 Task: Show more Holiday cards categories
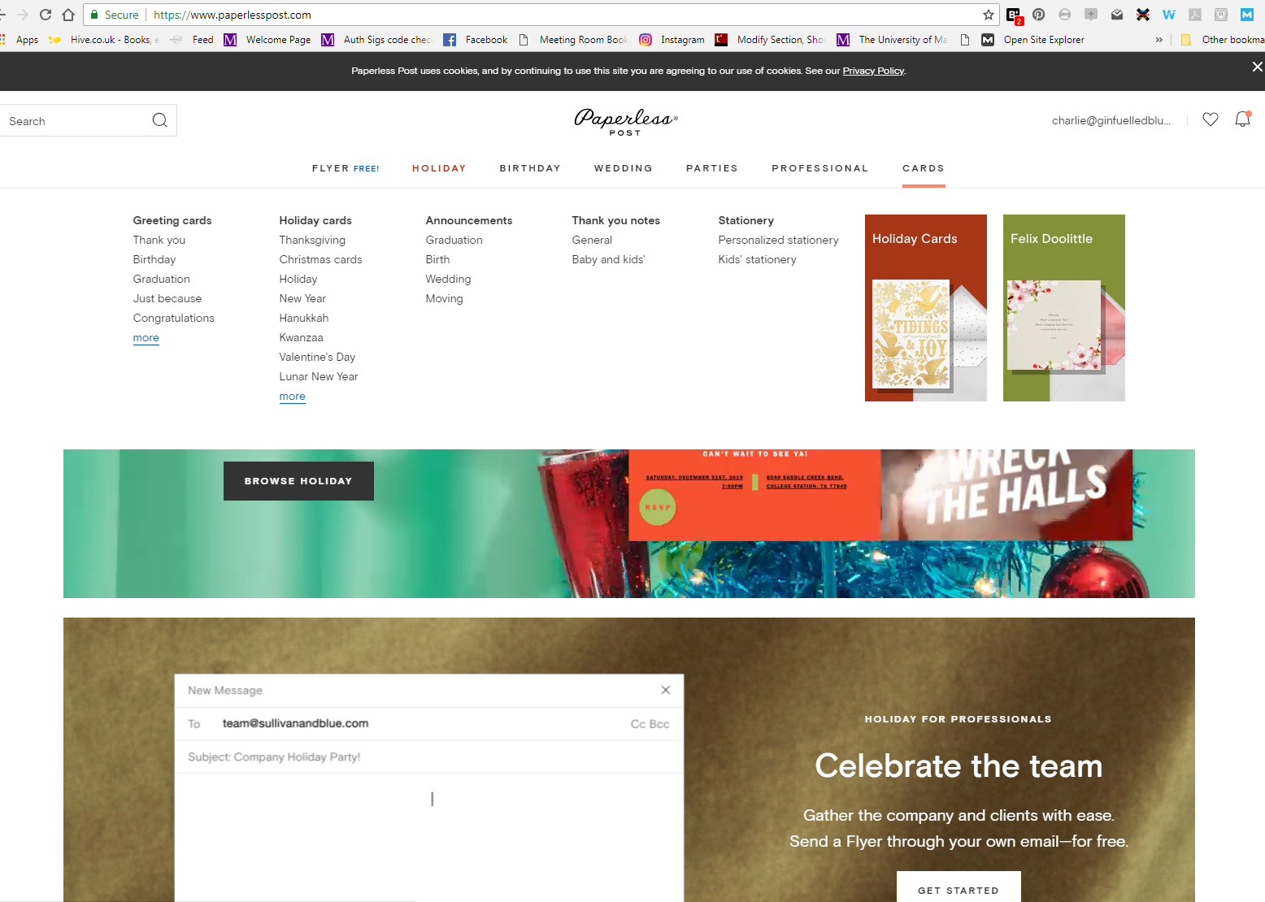(x=293, y=396)
